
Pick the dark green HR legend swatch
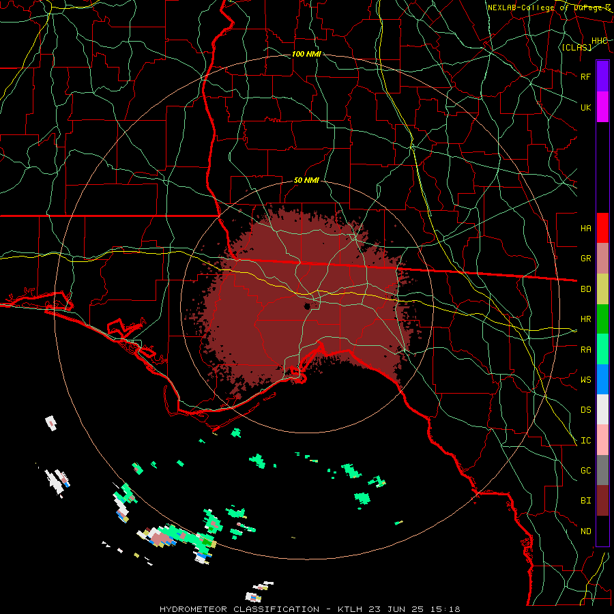tap(602, 319)
